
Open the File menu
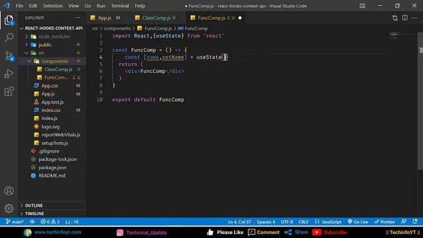tap(19, 6)
